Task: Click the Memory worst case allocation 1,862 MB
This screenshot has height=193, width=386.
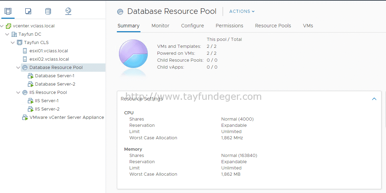Action: point(231,174)
